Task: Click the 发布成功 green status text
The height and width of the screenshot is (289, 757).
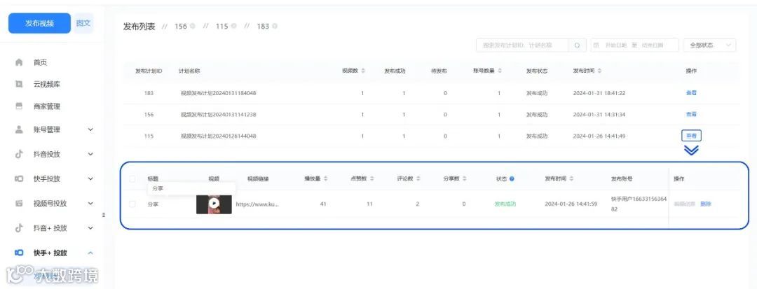Action: tap(505, 204)
